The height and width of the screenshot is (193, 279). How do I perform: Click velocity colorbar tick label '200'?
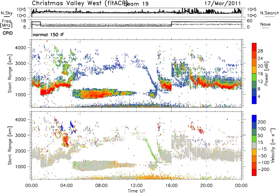262,122
